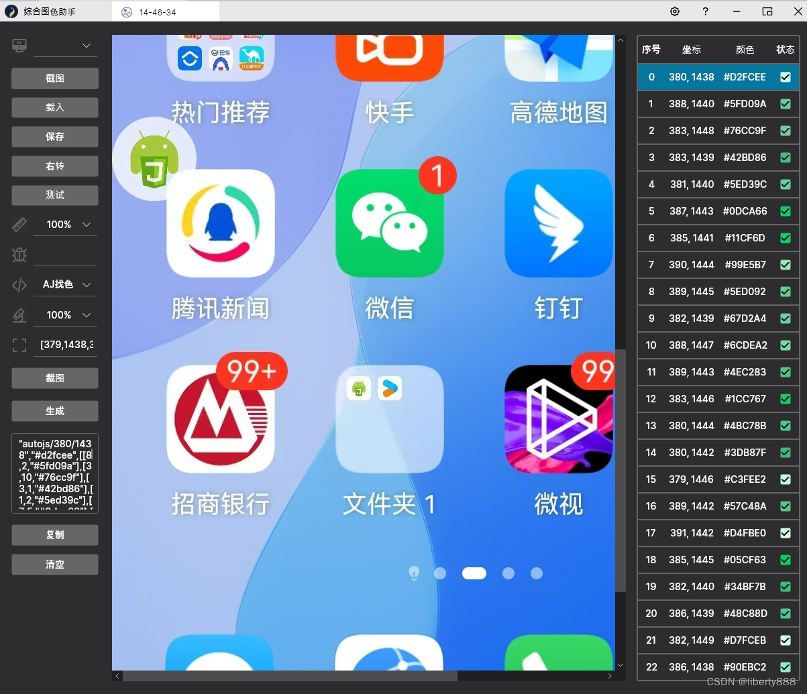Toggle status checkbox for row 15 #C3FEE2
The image size is (807, 694).
(786, 479)
